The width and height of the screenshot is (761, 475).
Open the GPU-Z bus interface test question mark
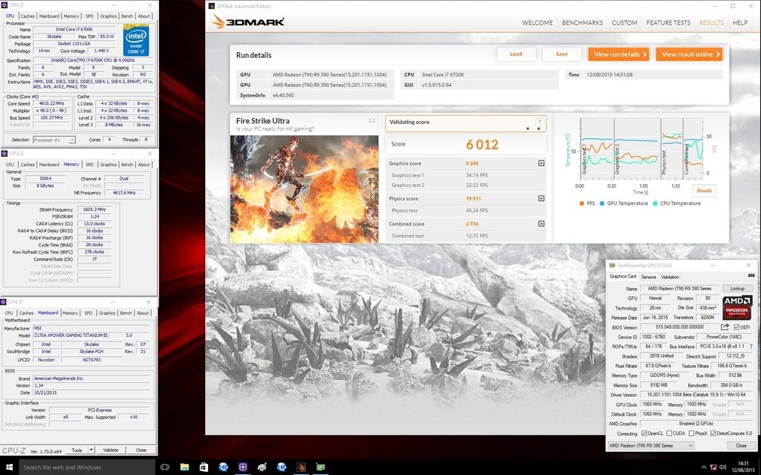751,347
